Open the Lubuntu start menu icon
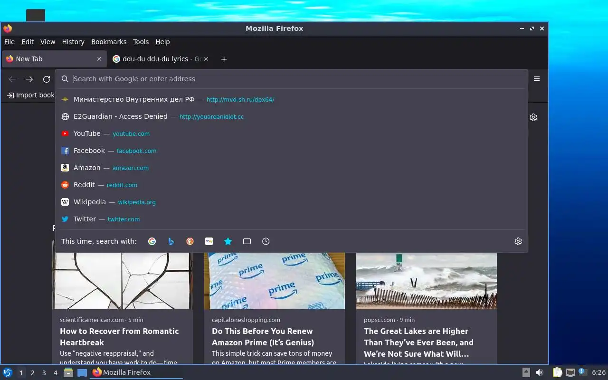608x380 pixels. tap(8, 372)
